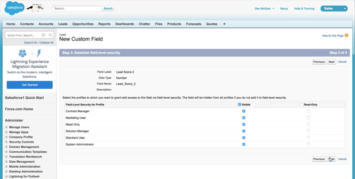The height and width of the screenshot is (179, 355).
Task: Click the top Cancel link
Action: pyautogui.click(x=342, y=62)
